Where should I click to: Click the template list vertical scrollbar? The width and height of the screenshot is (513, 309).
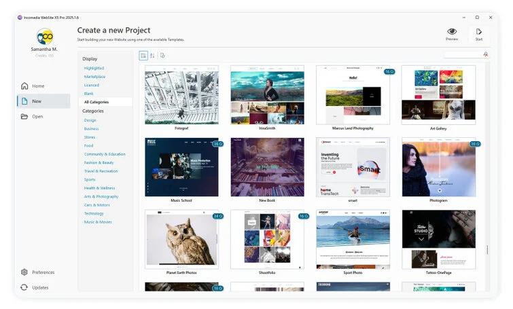[487, 249]
